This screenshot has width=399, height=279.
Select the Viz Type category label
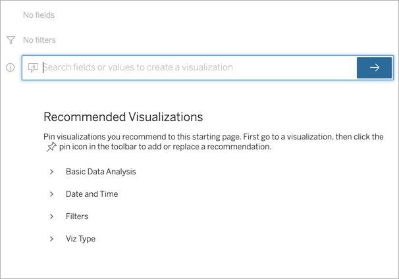coord(80,239)
